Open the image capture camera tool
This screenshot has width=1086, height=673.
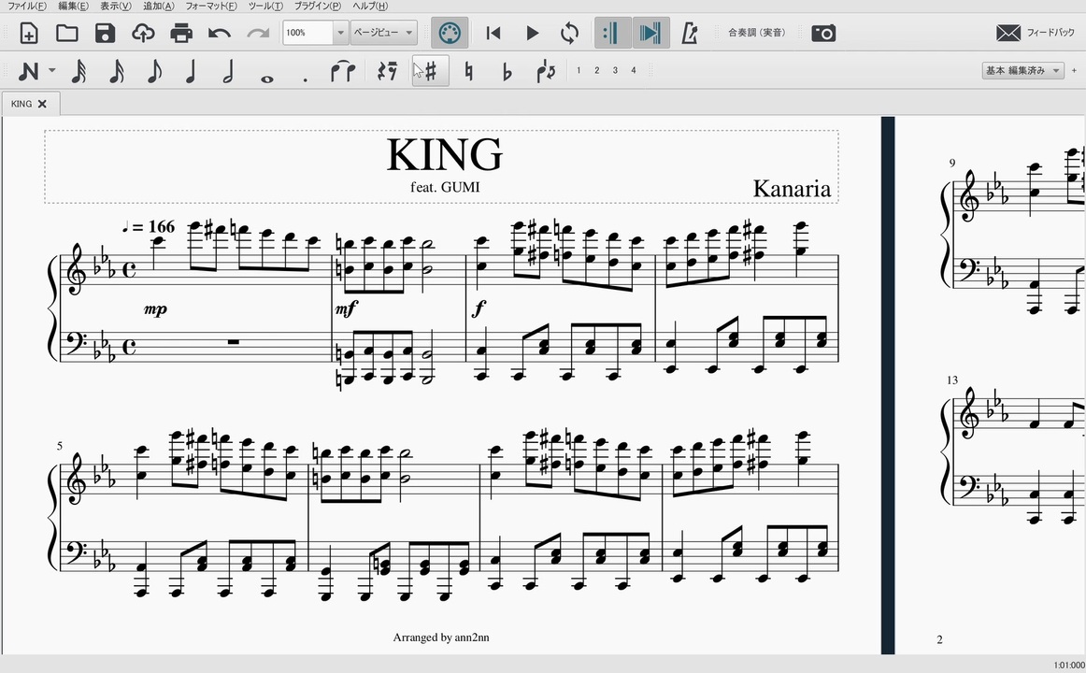pyautogui.click(x=823, y=34)
